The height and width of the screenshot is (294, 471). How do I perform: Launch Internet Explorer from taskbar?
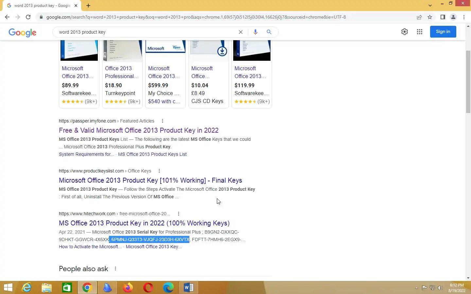tap(26, 287)
